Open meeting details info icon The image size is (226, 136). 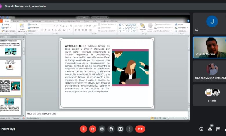coord(201,129)
